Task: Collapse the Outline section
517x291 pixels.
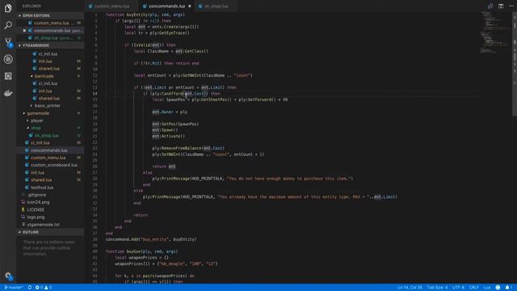Action: coord(50,232)
